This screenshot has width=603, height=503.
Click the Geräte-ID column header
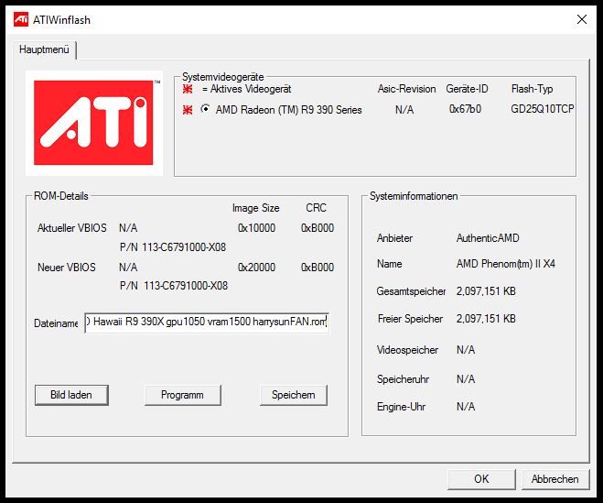click(467, 89)
